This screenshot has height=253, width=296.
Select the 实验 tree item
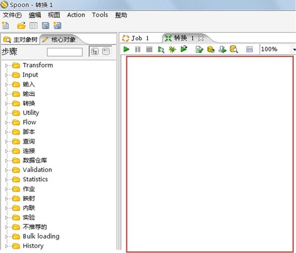[x=29, y=217]
